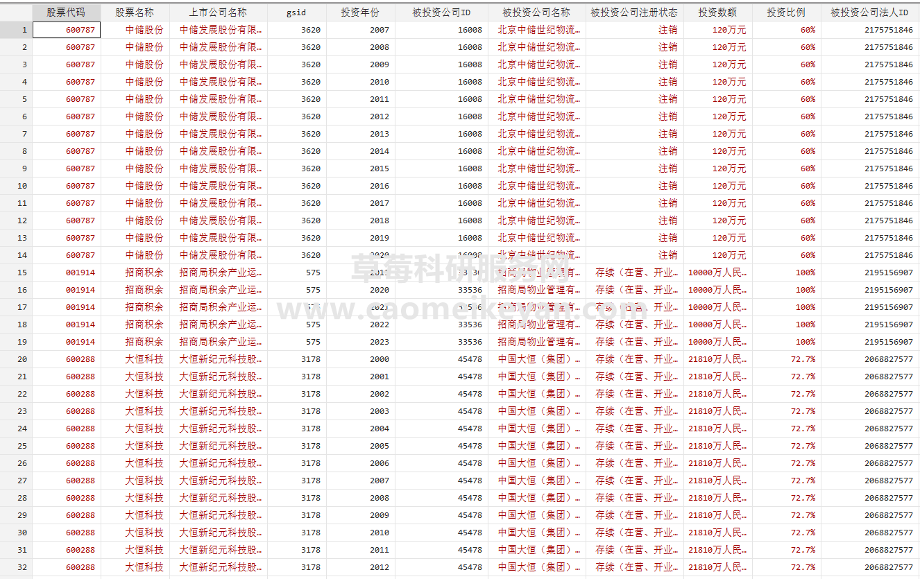Select row number 20 header
Image resolution: width=920 pixels, height=579 pixels.
(16, 359)
